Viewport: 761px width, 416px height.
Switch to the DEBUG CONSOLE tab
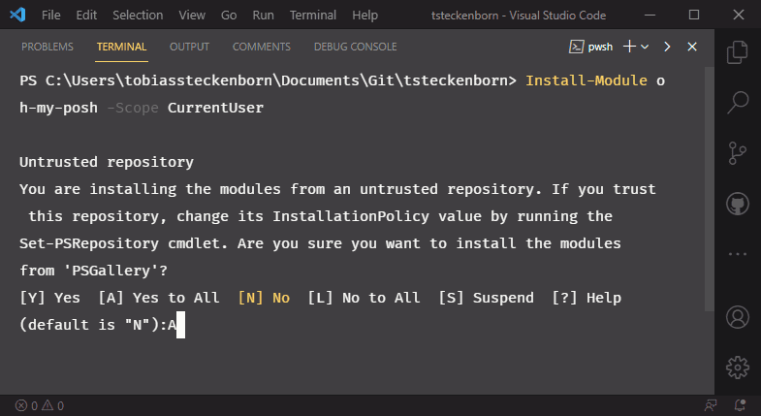click(355, 47)
